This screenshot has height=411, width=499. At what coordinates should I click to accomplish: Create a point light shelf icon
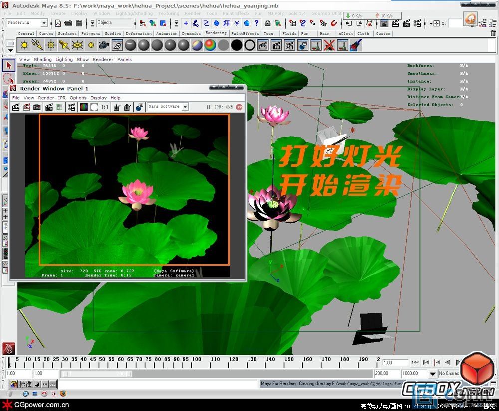click(51, 45)
